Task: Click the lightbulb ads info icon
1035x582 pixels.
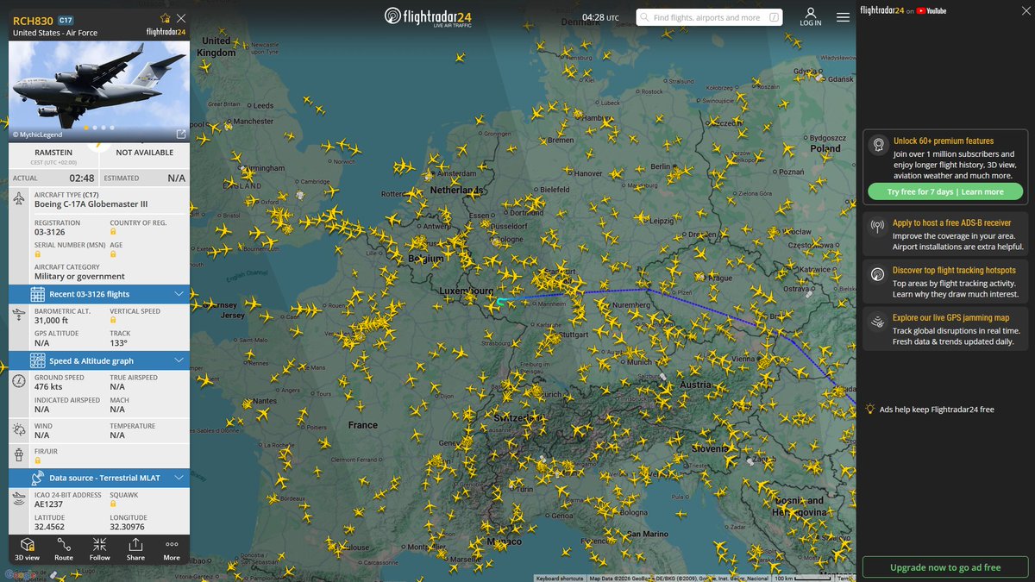Action: point(871,409)
